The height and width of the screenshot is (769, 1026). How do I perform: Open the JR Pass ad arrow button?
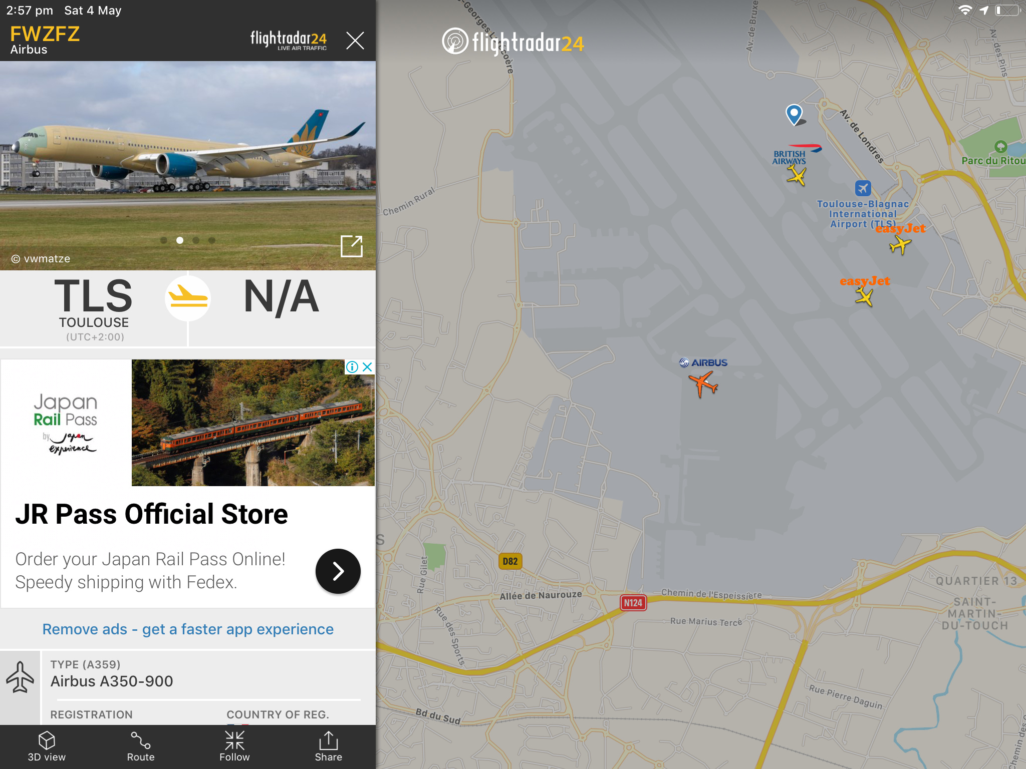[338, 571]
